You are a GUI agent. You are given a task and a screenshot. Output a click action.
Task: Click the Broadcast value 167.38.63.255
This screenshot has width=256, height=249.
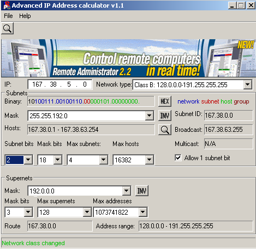pyautogui.click(x=228, y=130)
